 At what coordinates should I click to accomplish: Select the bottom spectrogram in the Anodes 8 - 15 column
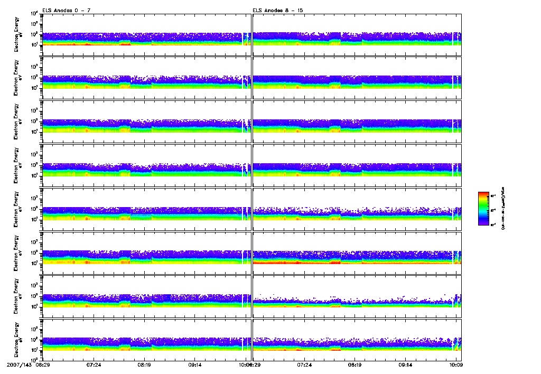click(357, 340)
